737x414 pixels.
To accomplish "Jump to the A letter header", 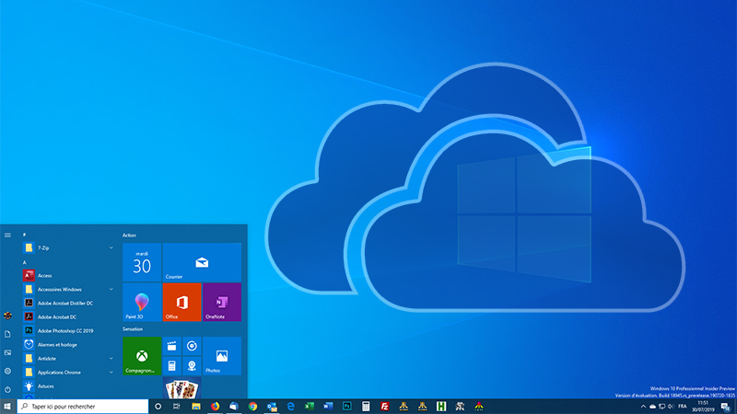I will click(x=25, y=262).
